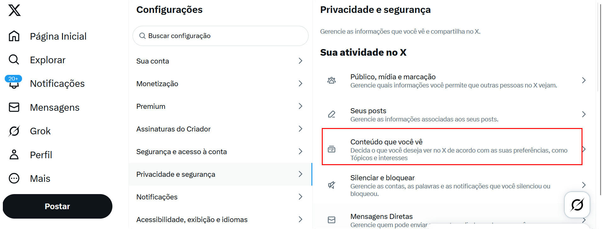
Task: Click the Explorar magnifier icon
Action: [14, 59]
